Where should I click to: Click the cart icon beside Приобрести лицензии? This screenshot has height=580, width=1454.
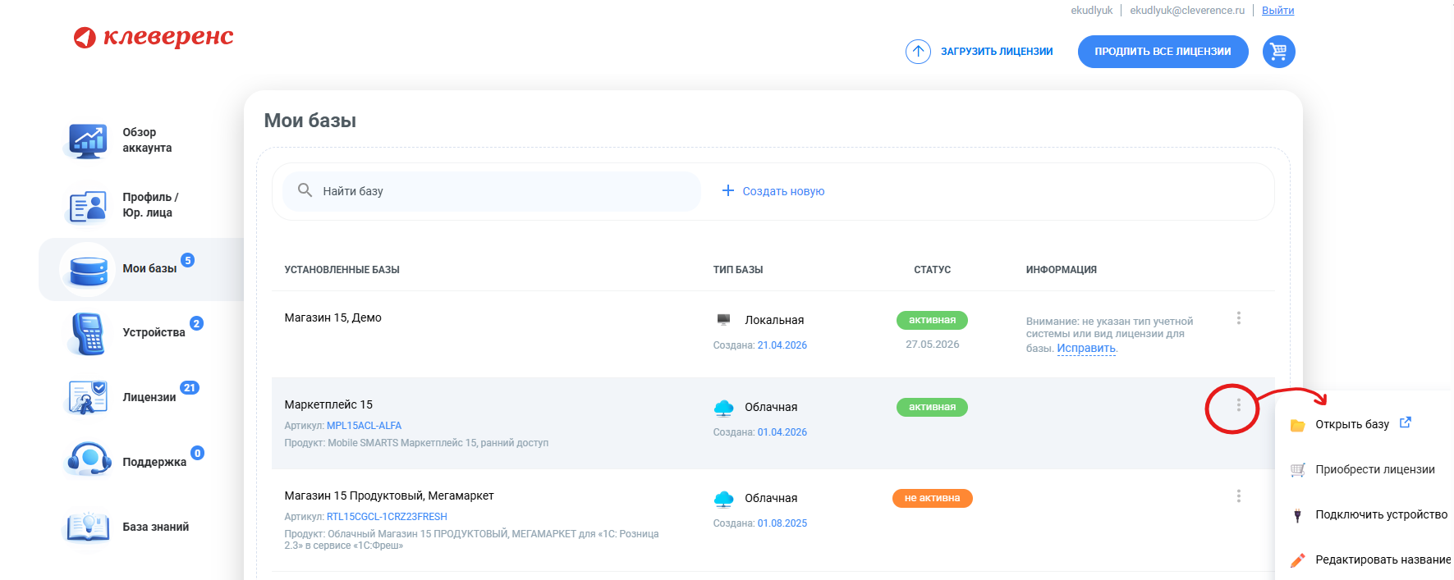(x=1297, y=470)
